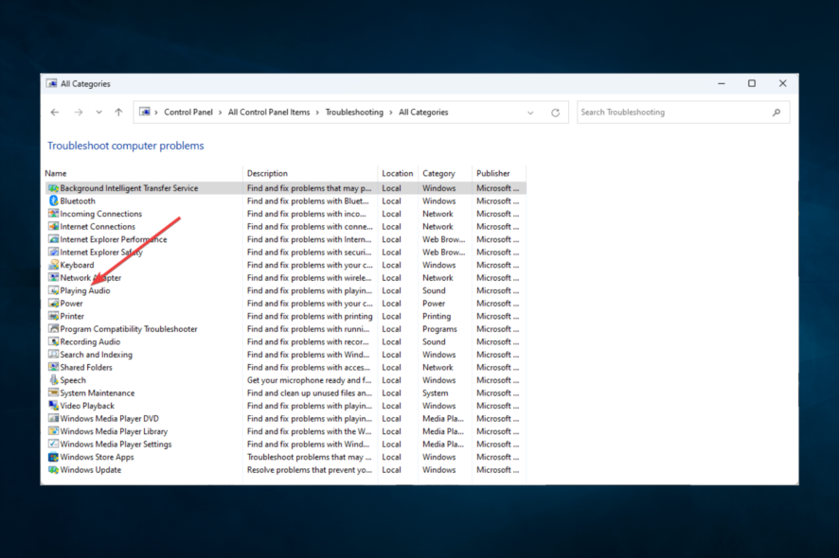Click the search magnifier icon
The image size is (839, 558).
coord(777,113)
